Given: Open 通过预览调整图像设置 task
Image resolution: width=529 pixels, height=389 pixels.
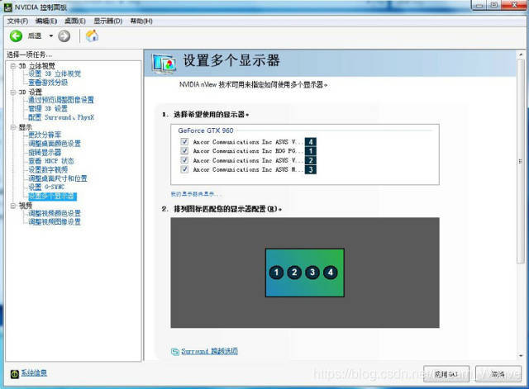Looking at the screenshot, I should click(61, 100).
